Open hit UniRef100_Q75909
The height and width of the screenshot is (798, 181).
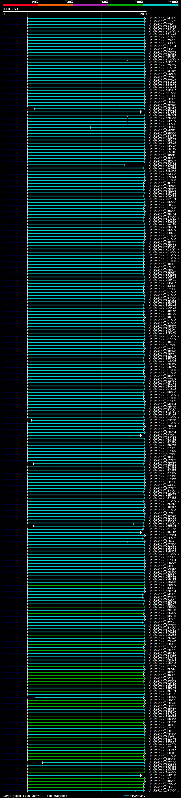click(x=162, y=682)
